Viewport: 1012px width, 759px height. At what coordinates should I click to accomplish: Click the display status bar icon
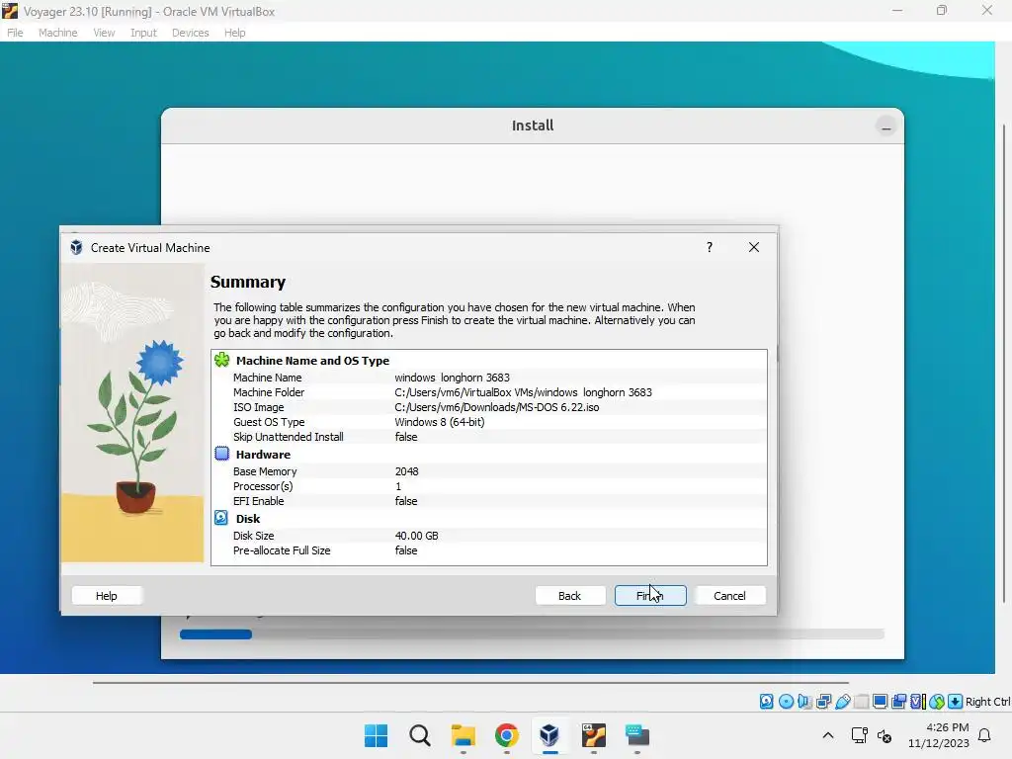tap(880, 702)
